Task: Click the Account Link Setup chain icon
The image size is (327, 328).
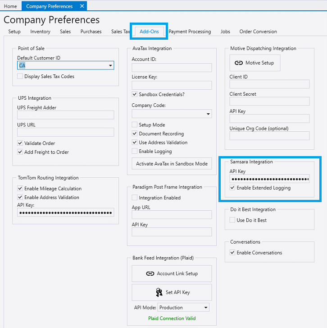Action: (150, 273)
